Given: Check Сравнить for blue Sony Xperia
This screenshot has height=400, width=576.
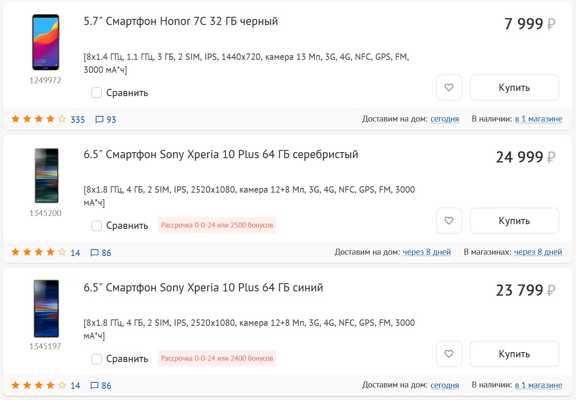Looking at the screenshot, I should [x=97, y=359].
